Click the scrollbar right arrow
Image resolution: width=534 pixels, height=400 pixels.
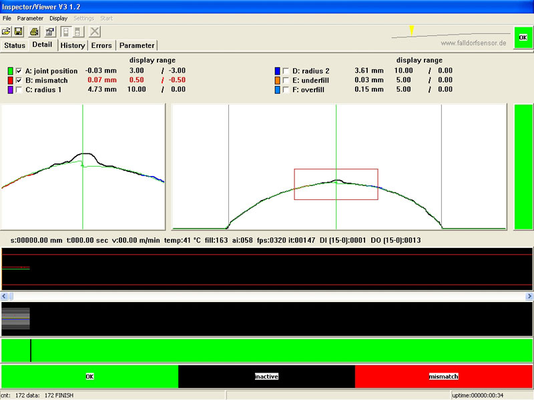(x=529, y=296)
